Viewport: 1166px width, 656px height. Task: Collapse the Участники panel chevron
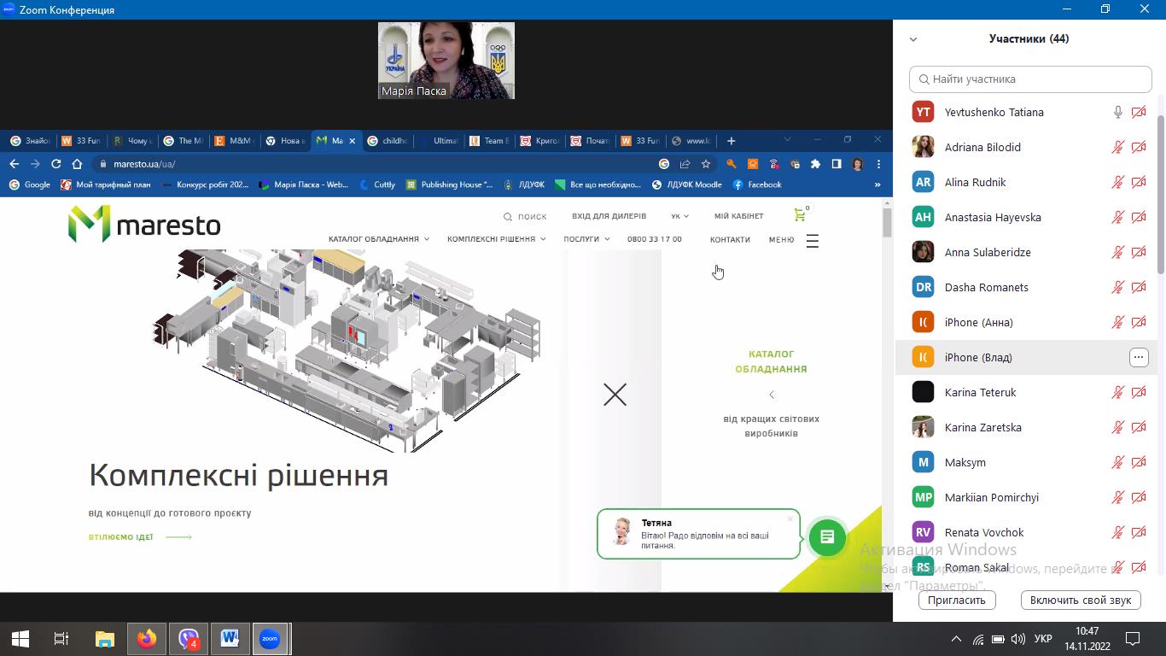(913, 39)
